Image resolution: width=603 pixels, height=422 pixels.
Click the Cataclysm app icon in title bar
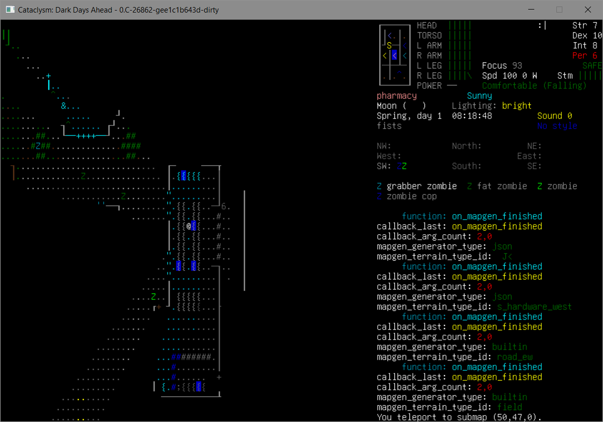pos(10,10)
